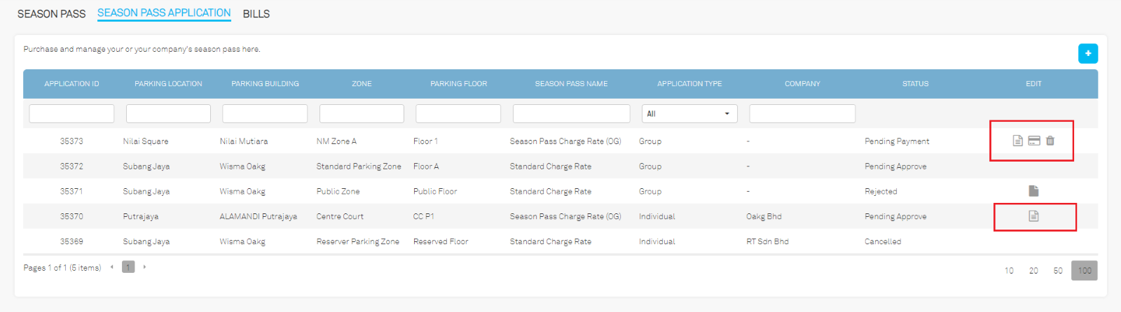Image resolution: width=1121 pixels, height=312 pixels.
Task: Click the Company filter input
Action: [802, 113]
